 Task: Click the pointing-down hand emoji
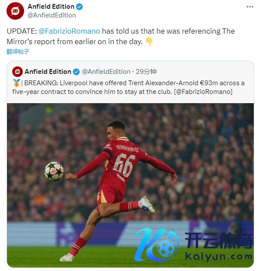149,42
